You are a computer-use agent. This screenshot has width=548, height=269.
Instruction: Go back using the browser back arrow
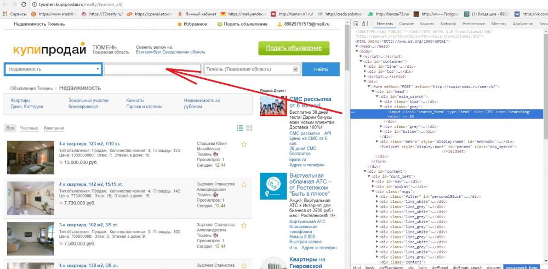coord(5,4)
